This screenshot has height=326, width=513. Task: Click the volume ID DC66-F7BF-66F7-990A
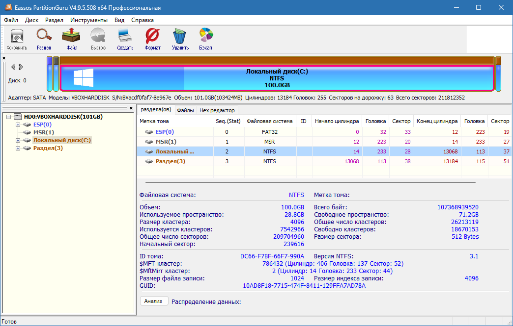pyautogui.click(x=272, y=256)
